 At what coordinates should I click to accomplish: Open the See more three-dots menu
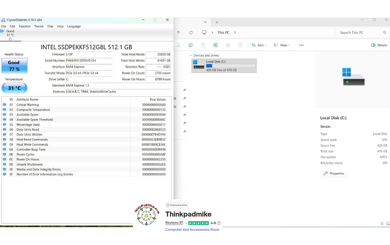click(301, 45)
